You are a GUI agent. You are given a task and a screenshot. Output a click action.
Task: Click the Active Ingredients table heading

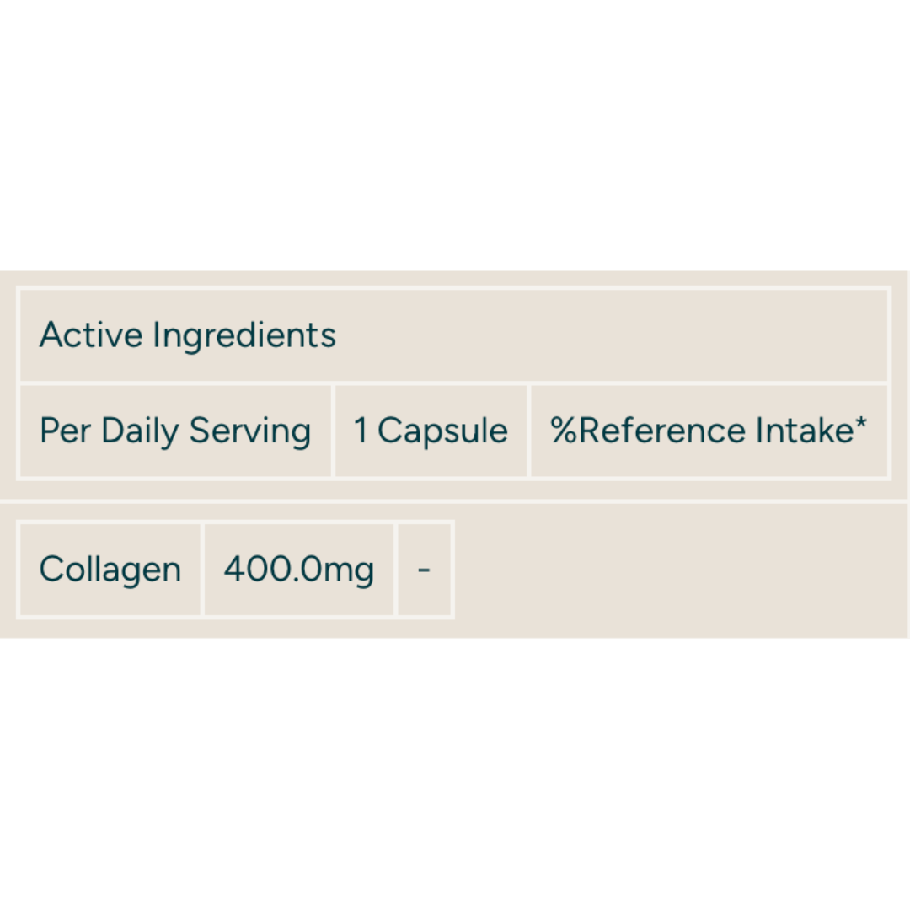click(187, 335)
